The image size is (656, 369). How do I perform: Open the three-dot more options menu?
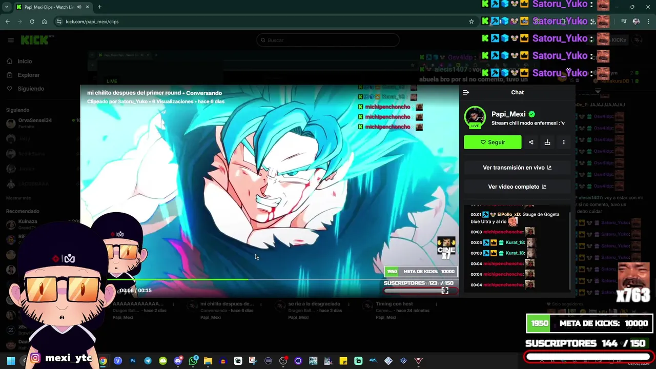coord(564,142)
